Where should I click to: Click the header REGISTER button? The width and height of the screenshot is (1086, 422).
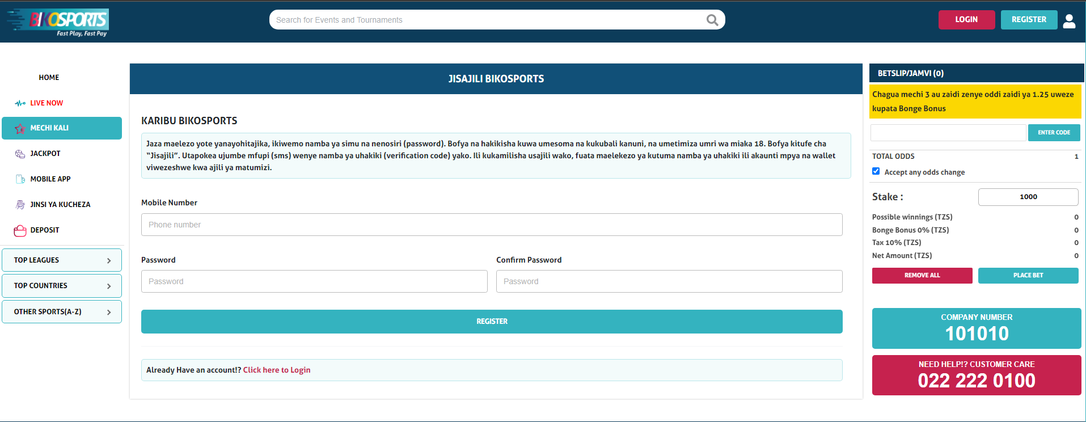(x=1029, y=19)
